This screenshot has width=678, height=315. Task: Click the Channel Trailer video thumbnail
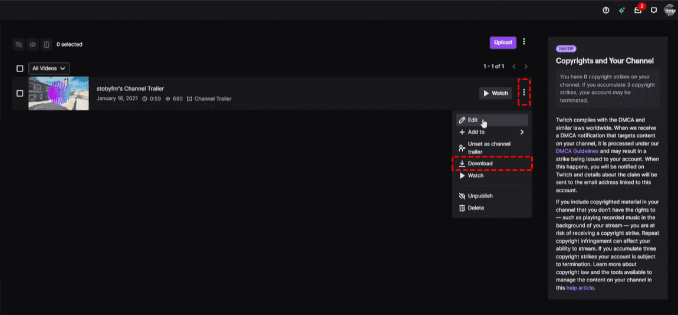click(x=58, y=93)
